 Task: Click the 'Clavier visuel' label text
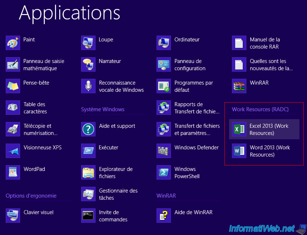click(38, 212)
